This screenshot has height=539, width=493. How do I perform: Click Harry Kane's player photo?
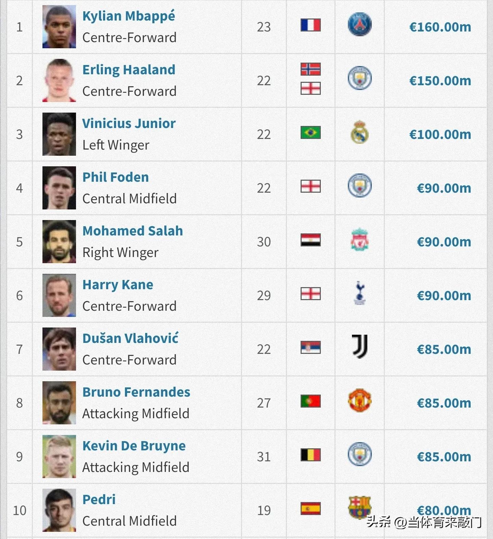coord(59,295)
